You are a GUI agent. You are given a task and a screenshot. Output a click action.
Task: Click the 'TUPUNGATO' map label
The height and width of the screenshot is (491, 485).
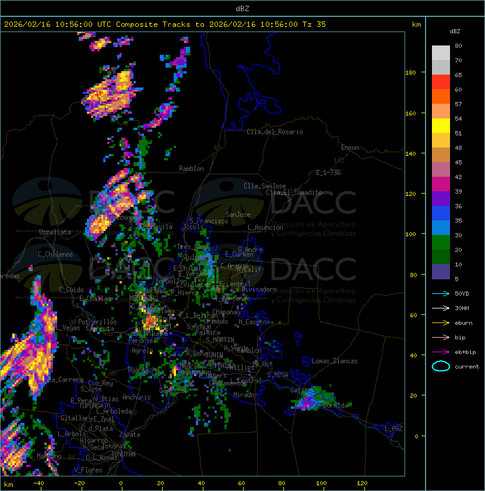[x=94, y=406]
